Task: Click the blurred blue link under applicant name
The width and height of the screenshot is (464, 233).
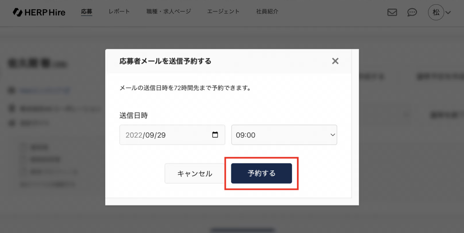Action: tap(45, 90)
